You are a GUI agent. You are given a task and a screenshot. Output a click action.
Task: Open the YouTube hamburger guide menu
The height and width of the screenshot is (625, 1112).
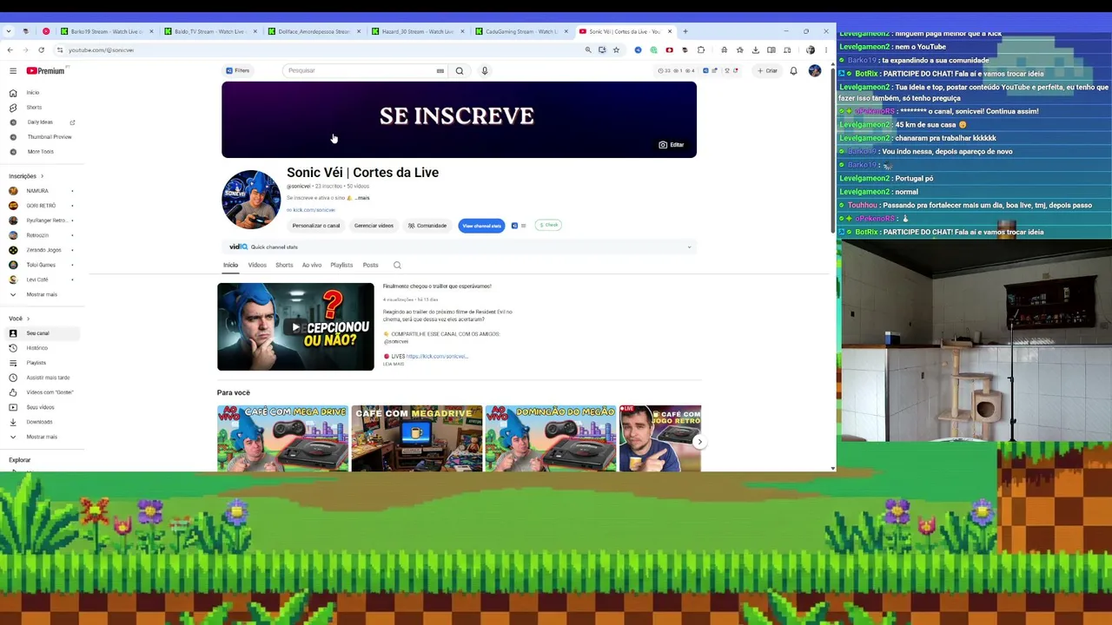click(x=13, y=70)
